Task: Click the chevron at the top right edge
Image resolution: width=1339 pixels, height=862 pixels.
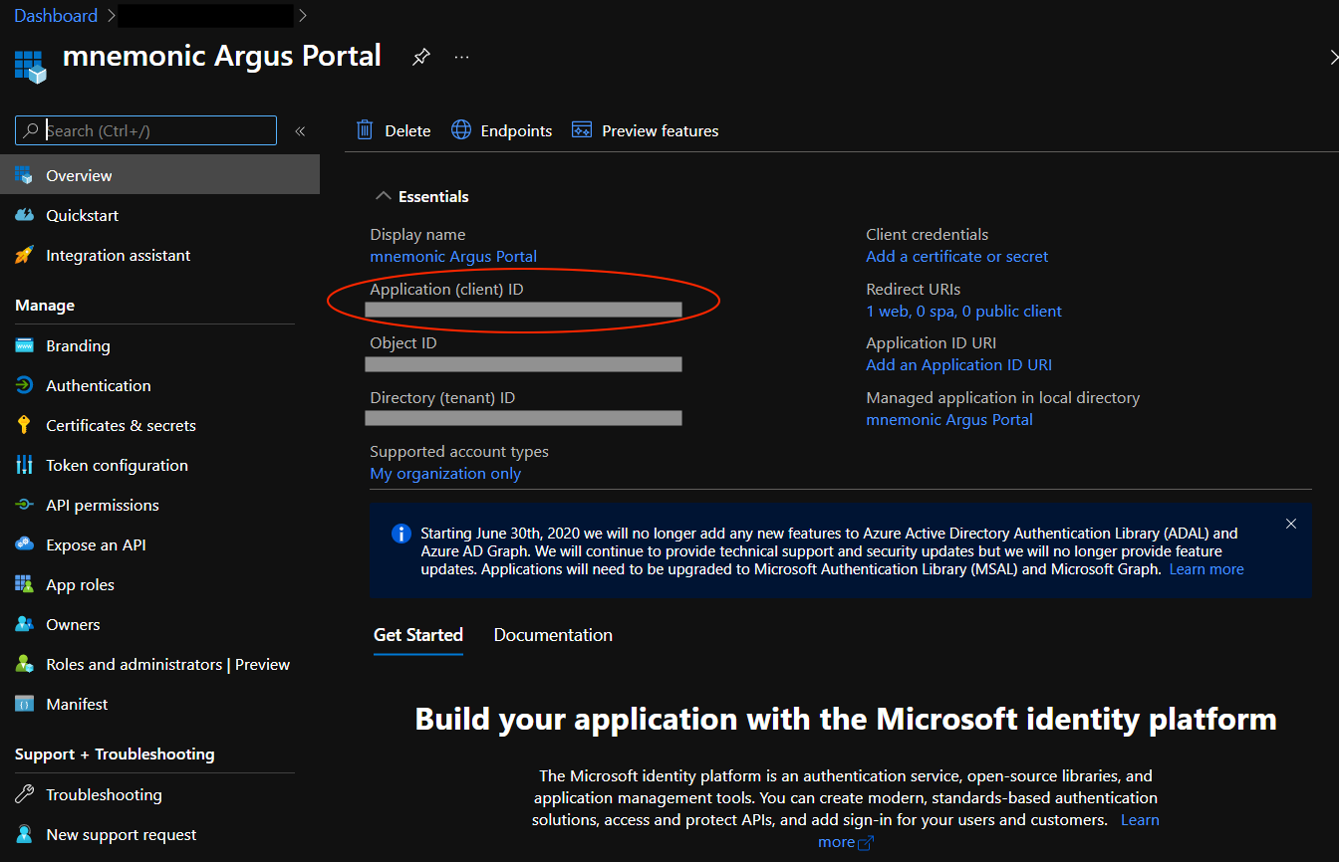Action: click(1333, 58)
